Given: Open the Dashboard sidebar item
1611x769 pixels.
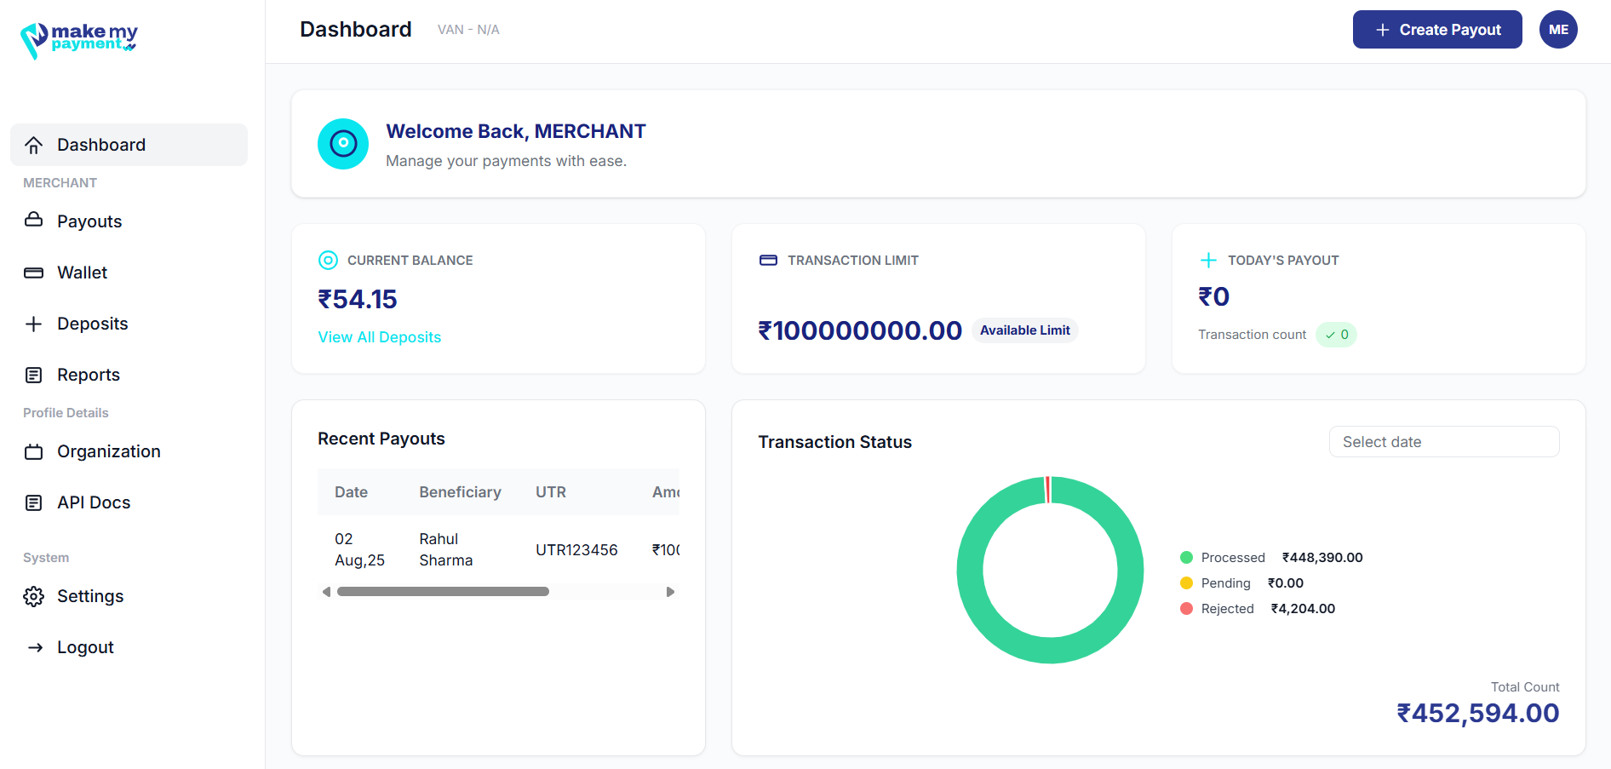Looking at the screenshot, I should click(101, 144).
